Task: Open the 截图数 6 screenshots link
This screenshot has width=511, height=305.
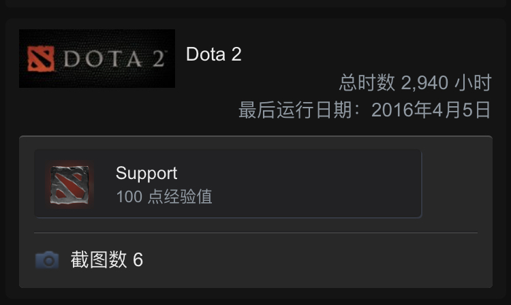Action: point(106,259)
